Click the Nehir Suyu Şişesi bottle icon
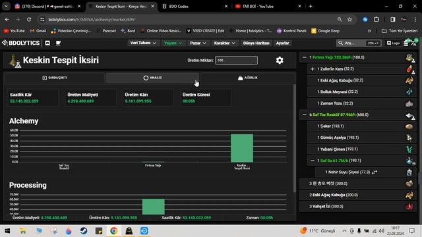Image resolution: width=422 pixels, height=237 pixels. tap(409, 172)
